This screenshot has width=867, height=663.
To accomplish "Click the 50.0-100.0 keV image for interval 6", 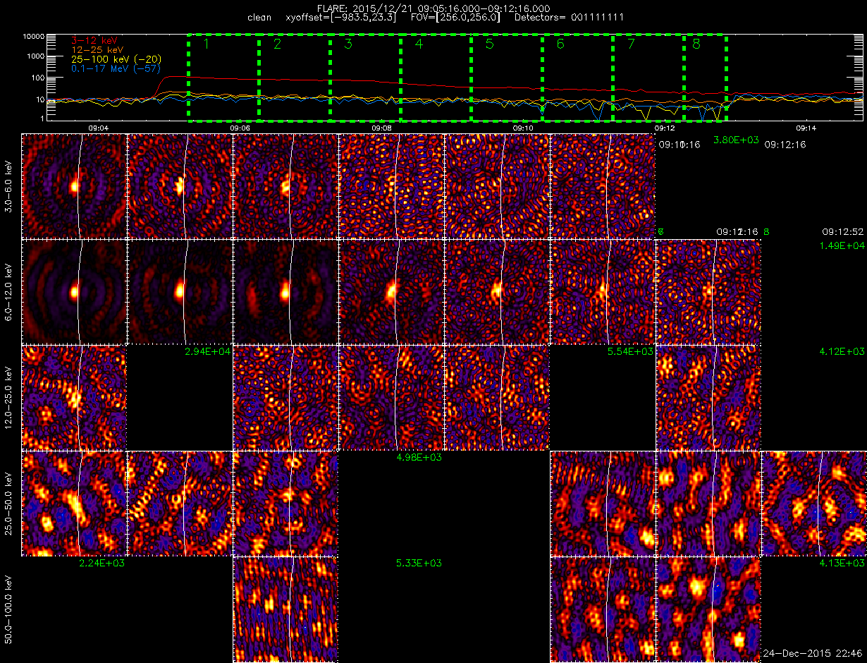I will click(603, 609).
